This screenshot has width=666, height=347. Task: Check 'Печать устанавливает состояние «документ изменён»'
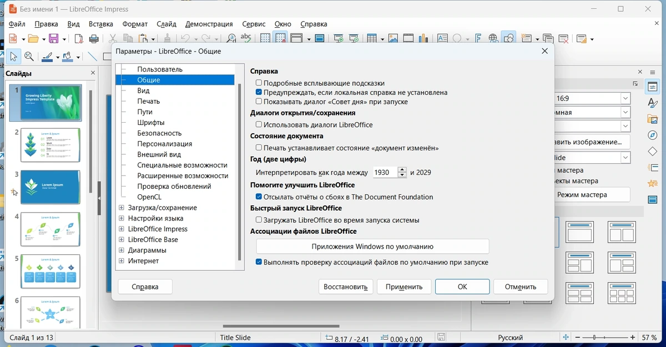point(259,148)
